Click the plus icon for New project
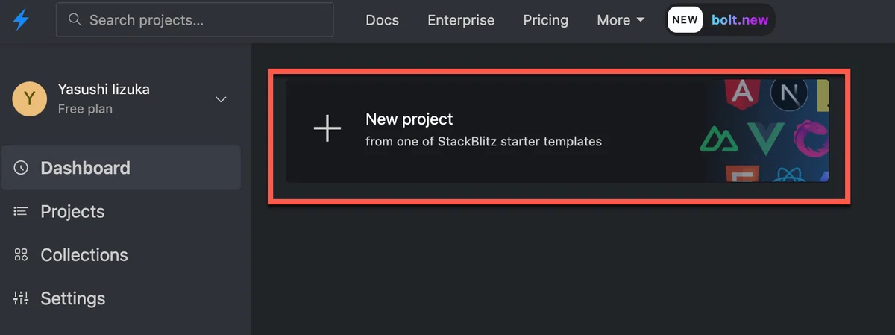The width and height of the screenshot is (895, 335). (x=327, y=129)
